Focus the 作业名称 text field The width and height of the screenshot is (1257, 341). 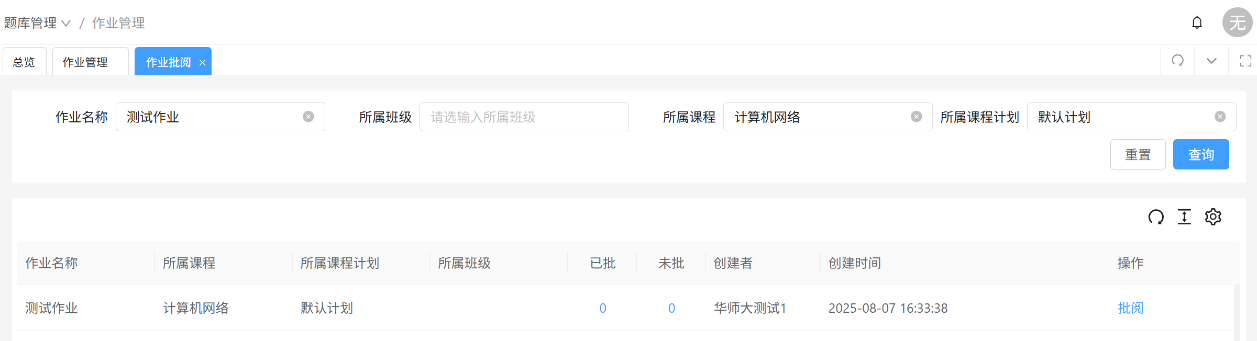(210, 117)
